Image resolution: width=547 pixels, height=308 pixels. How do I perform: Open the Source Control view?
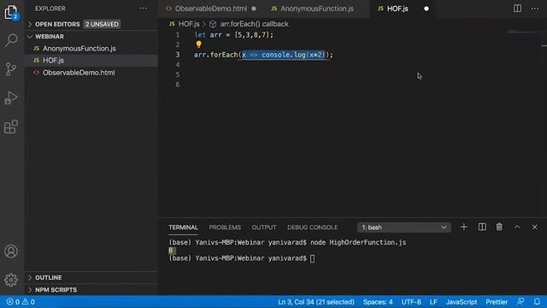[x=11, y=69]
